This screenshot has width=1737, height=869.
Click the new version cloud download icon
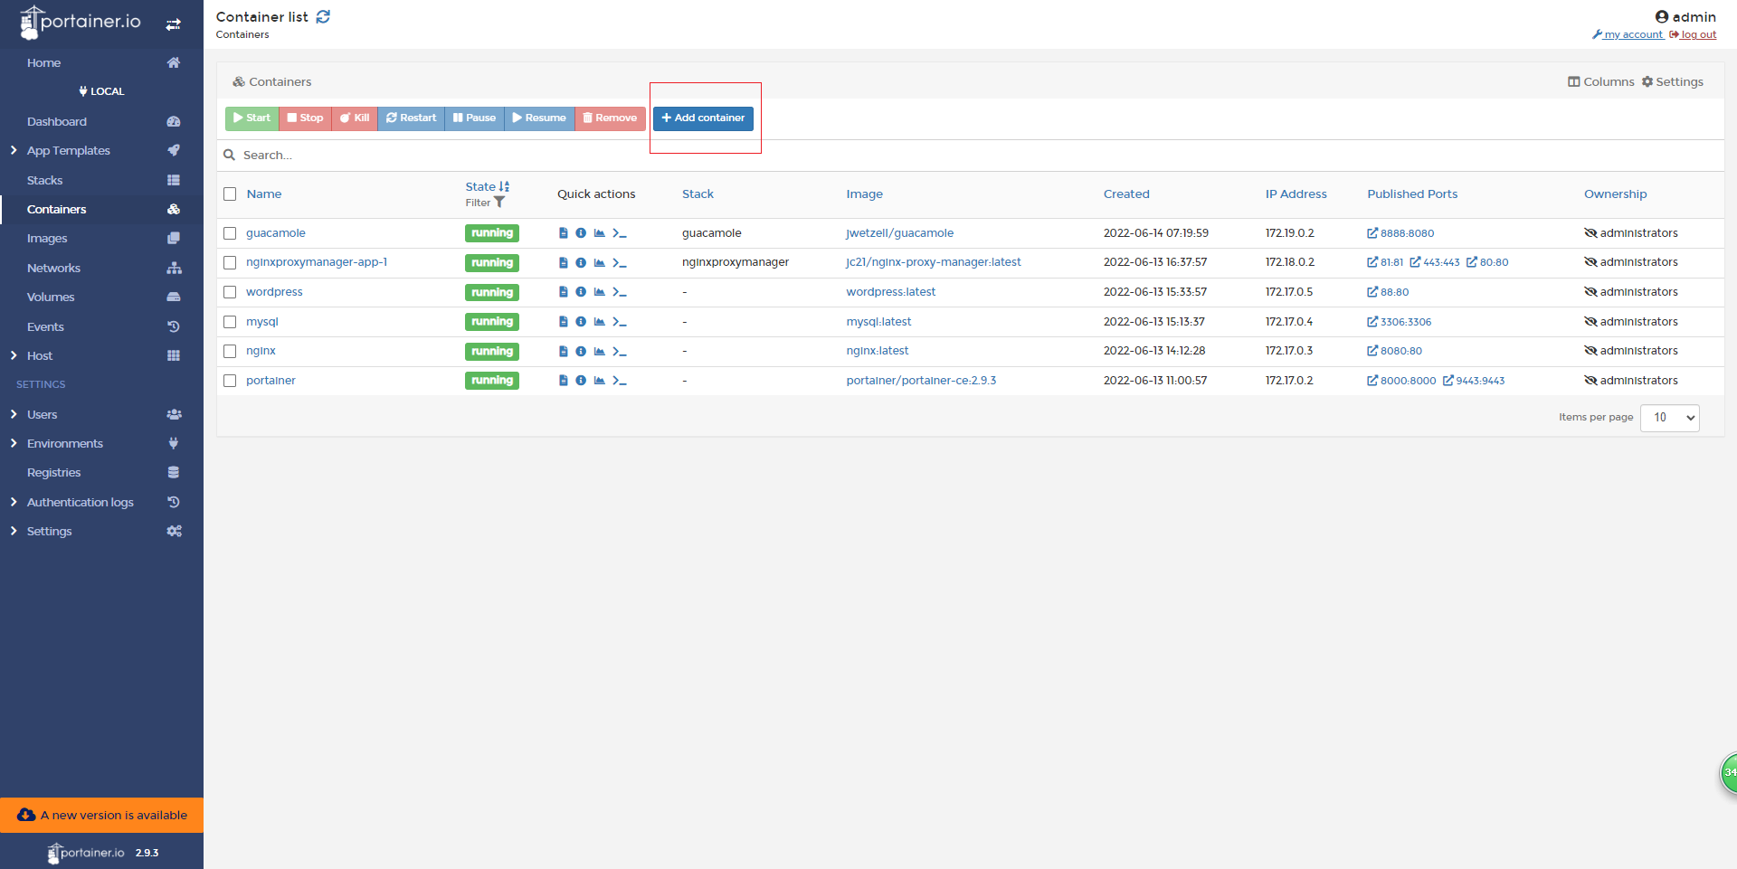pyautogui.click(x=26, y=815)
